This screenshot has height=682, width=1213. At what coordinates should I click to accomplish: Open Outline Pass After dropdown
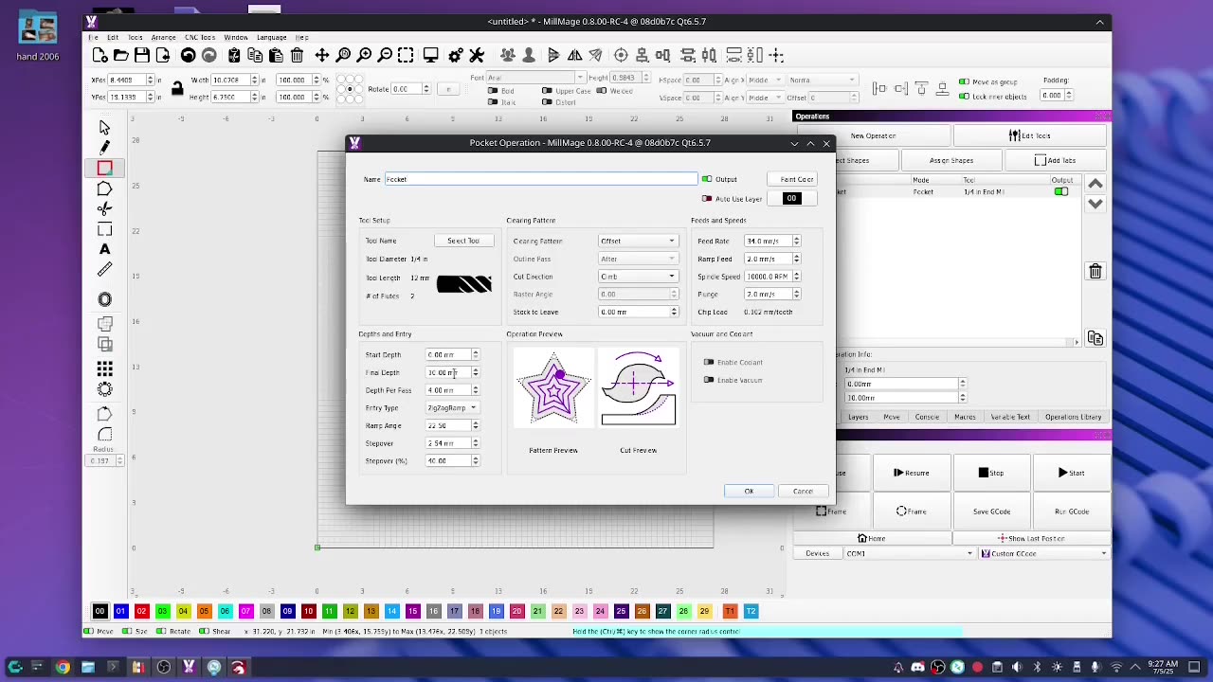coord(638,259)
